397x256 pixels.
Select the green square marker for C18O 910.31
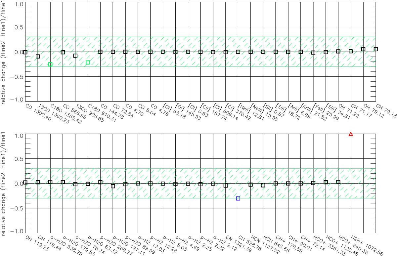[x=88, y=62]
